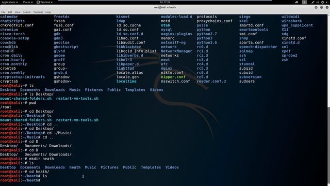Screen dimensions: 330x186
Task: Click 'proxychains.conf' in the listing
Action: coord(214,21)
